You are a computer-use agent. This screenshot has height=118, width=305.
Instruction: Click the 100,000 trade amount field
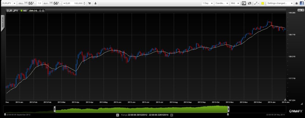78,3
